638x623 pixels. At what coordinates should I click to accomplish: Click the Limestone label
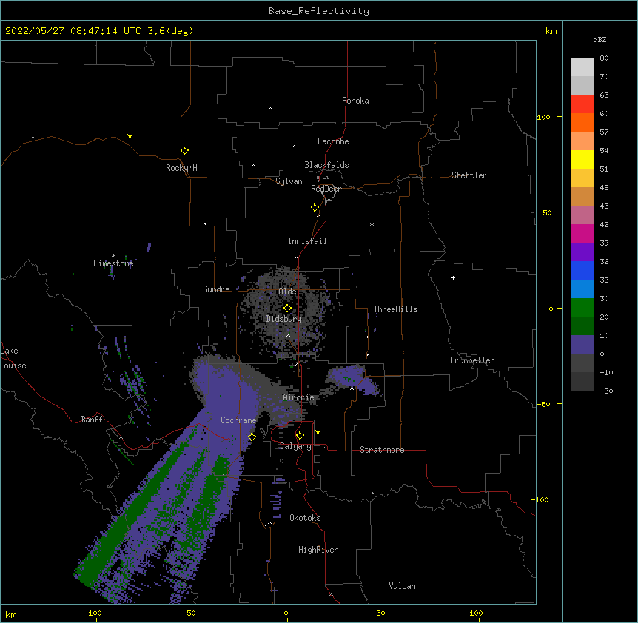click(x=113, y=263)
